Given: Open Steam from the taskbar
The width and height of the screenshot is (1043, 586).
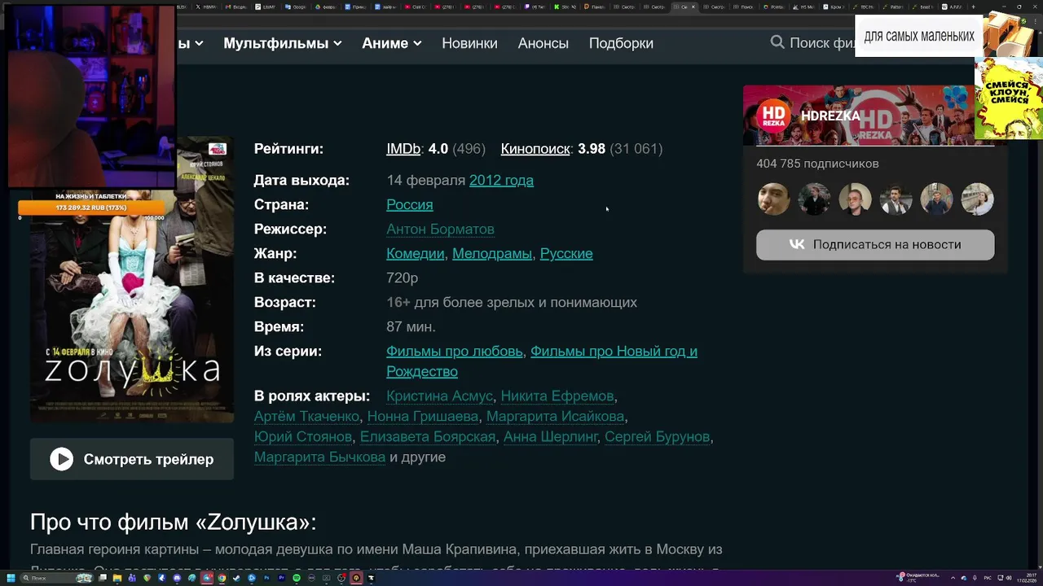Looking at the screenshot, I should [236, 578].
